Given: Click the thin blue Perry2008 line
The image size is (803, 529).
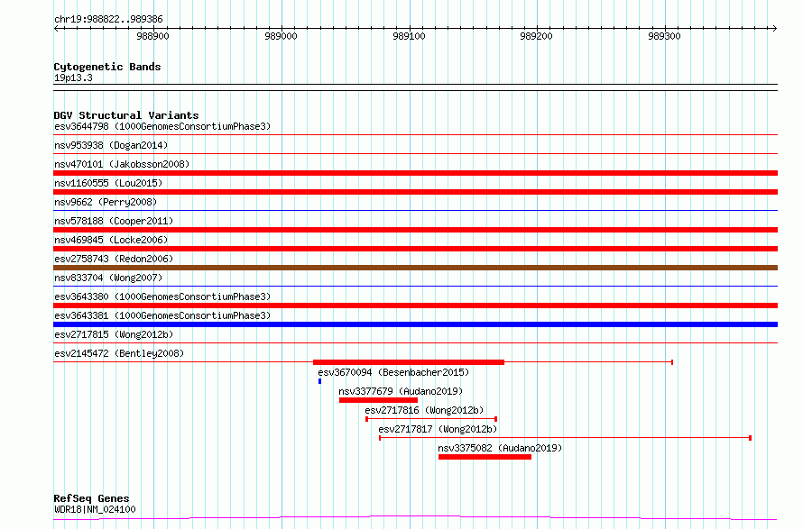Looking at the screenshot, I should coord(415,210).
